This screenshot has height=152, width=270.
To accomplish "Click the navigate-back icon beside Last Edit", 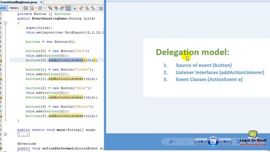I will click(32, 8).
